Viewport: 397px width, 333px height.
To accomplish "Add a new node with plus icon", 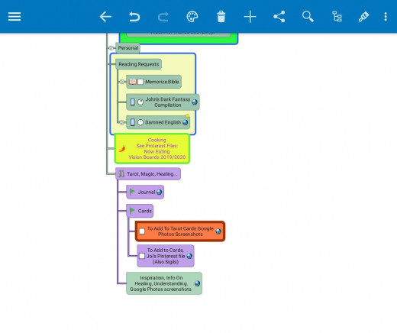I will [250, 17].
